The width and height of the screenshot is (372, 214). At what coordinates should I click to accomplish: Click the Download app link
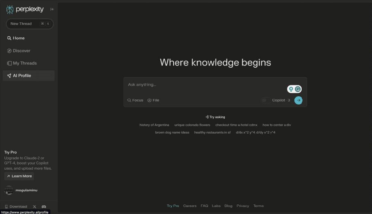click(x=16, y=207)
